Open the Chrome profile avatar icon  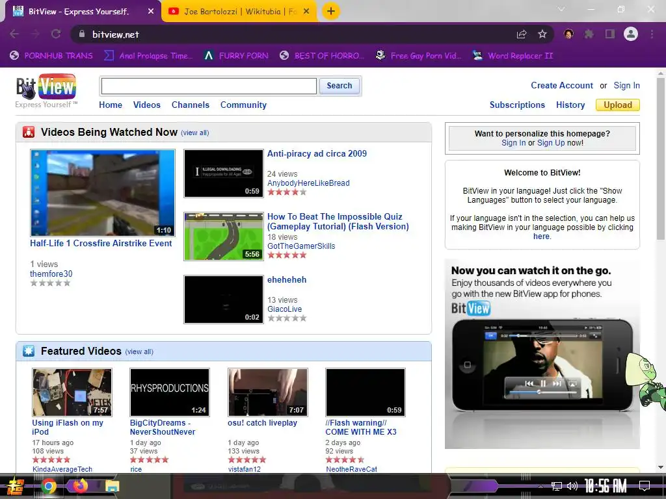(x=631, y=34)
